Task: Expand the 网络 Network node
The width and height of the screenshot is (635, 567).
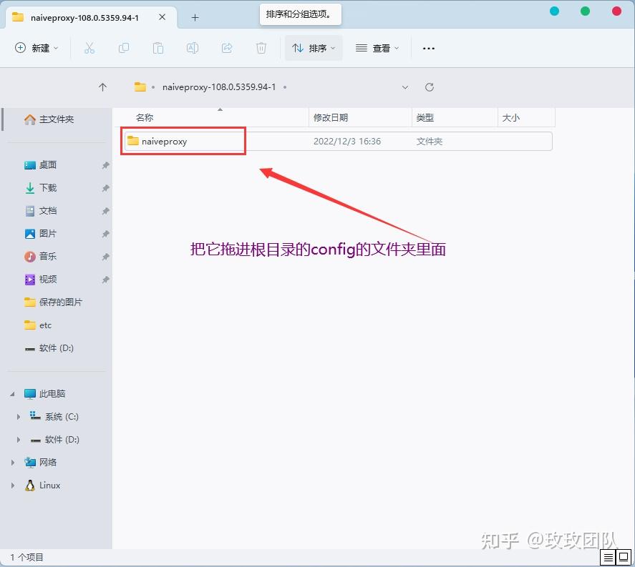Action: pyautogui.click(x=13, y=463)
